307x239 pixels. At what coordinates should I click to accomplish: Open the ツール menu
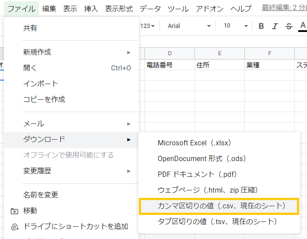coord(178,9)
